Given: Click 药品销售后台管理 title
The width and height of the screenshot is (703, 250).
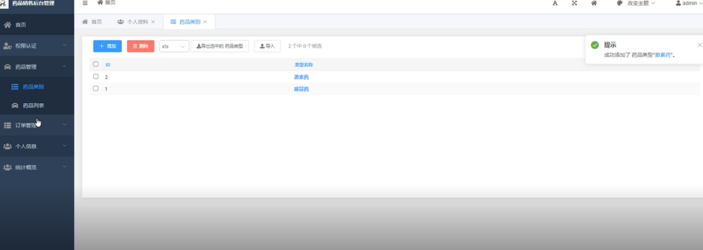Looking at the screenshot, I should pos(33,3).
